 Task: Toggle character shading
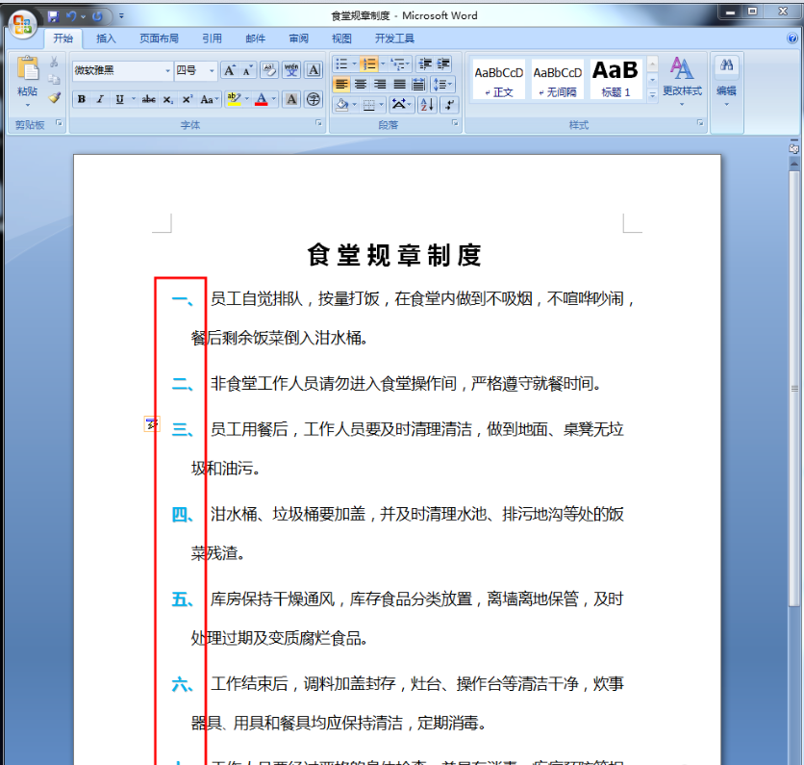(x=291, y=99)
